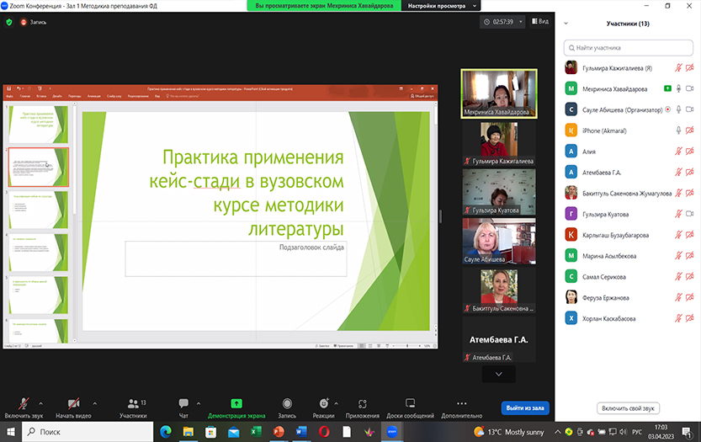Screen dimensions: 701x442
Task: Expand the audio options arrow beside the microphone
Action: tap(45, 402)
